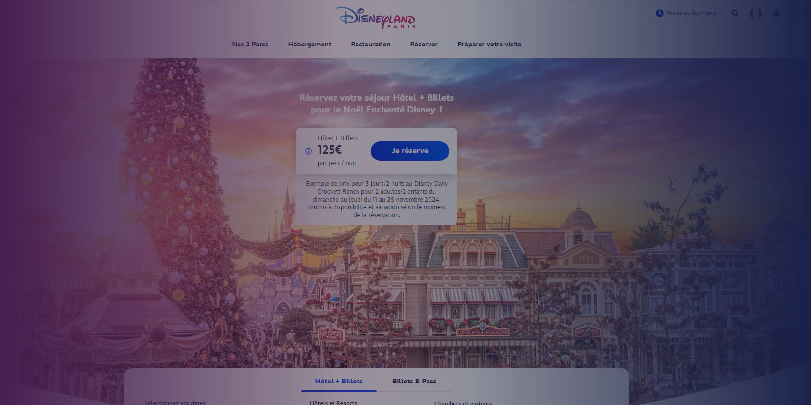Expand the Réserver navigation menu
811x405 pixels.
pos(424,44)
